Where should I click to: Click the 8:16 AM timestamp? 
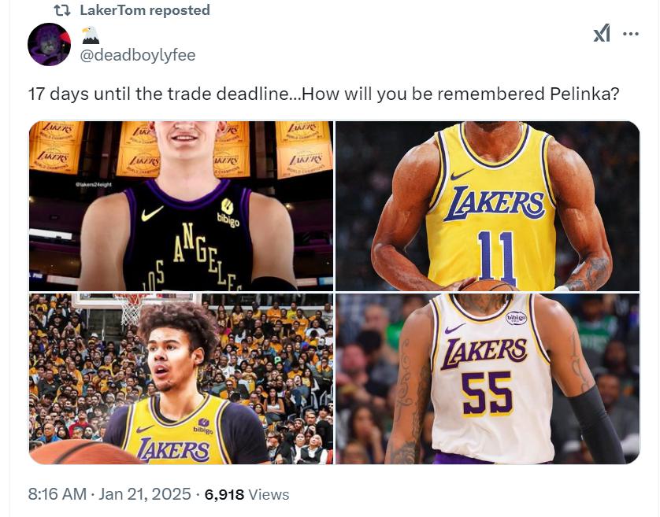pos(57,494)
